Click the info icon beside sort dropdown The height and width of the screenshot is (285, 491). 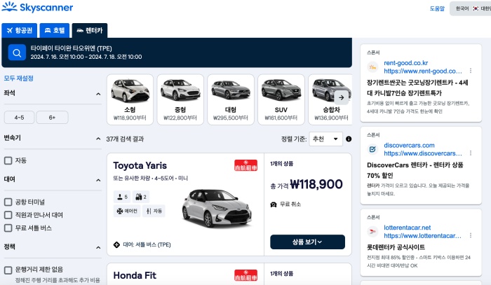[349, 139]
